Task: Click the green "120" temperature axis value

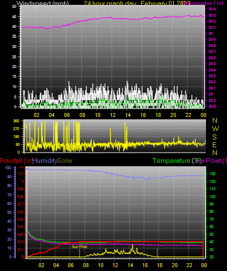Action: [212, 181]
